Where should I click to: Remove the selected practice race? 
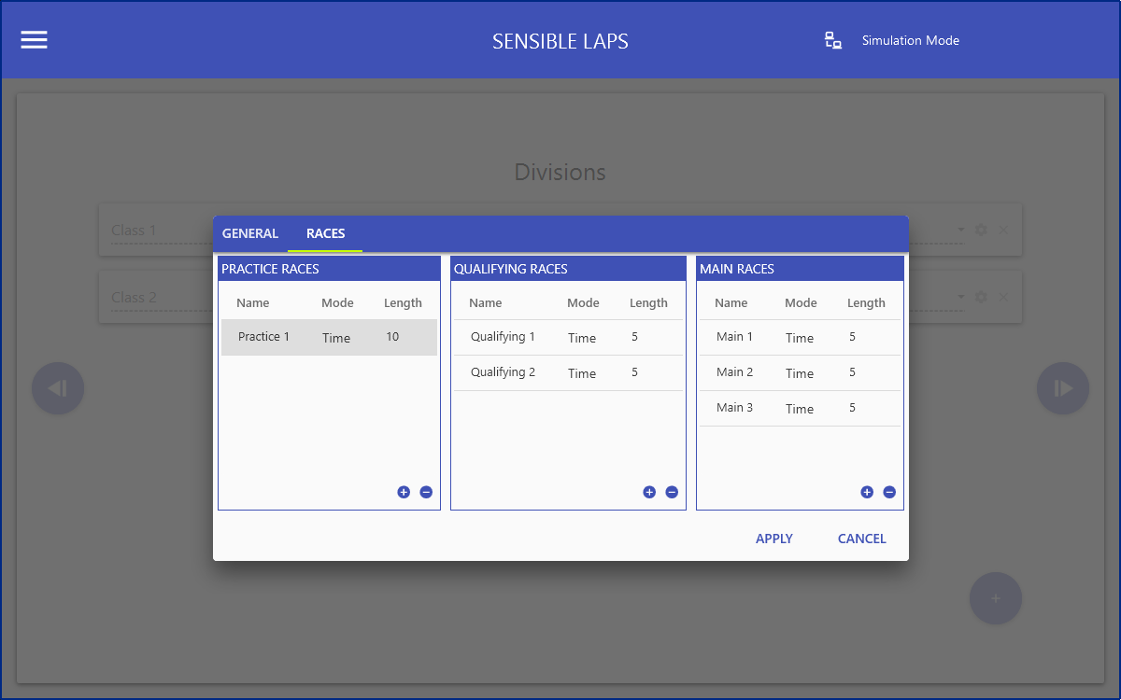pyautogui.click(x=426, y=492)
